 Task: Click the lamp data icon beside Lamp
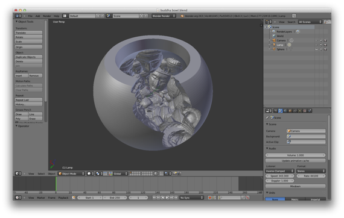[289, 45]
